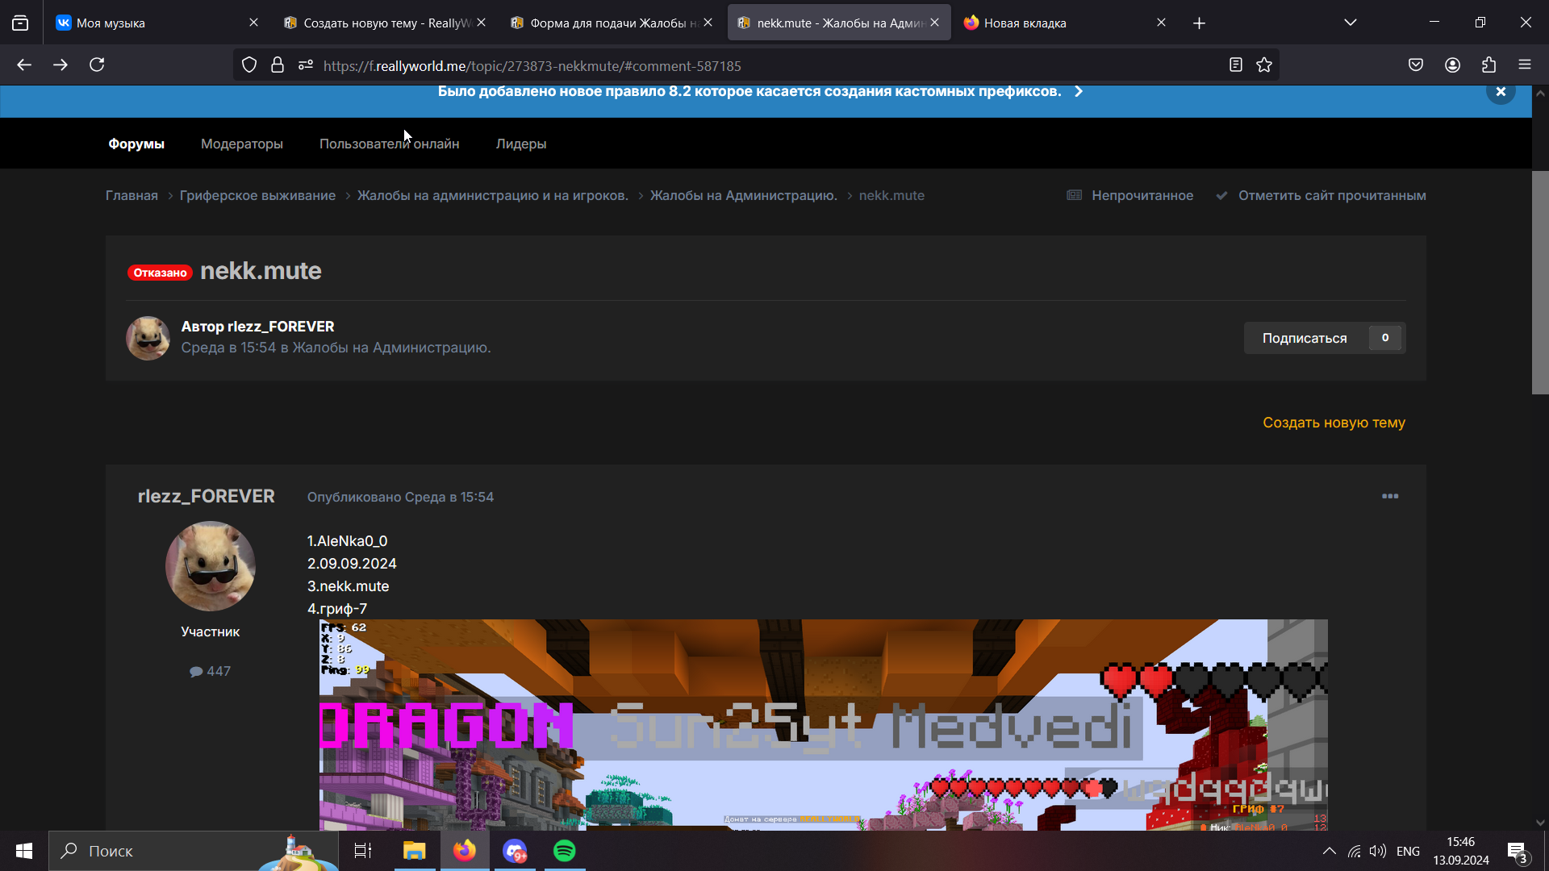The image size is (1549, 871).
Task: Open site permissions icon in address bar
Action: tap(306, 65)
